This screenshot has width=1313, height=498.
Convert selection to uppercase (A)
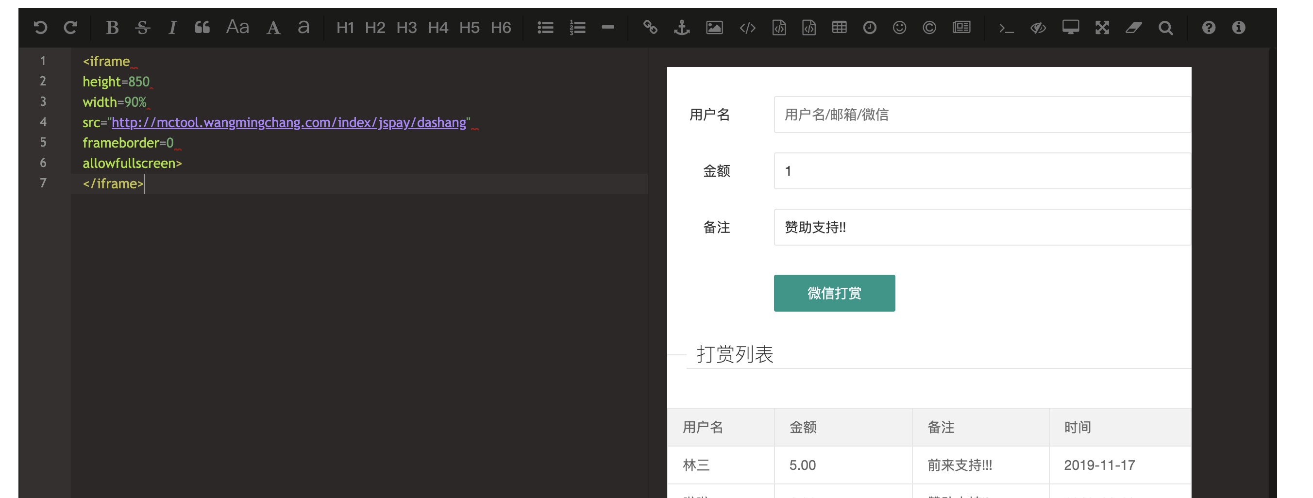[x=273, y=28]
